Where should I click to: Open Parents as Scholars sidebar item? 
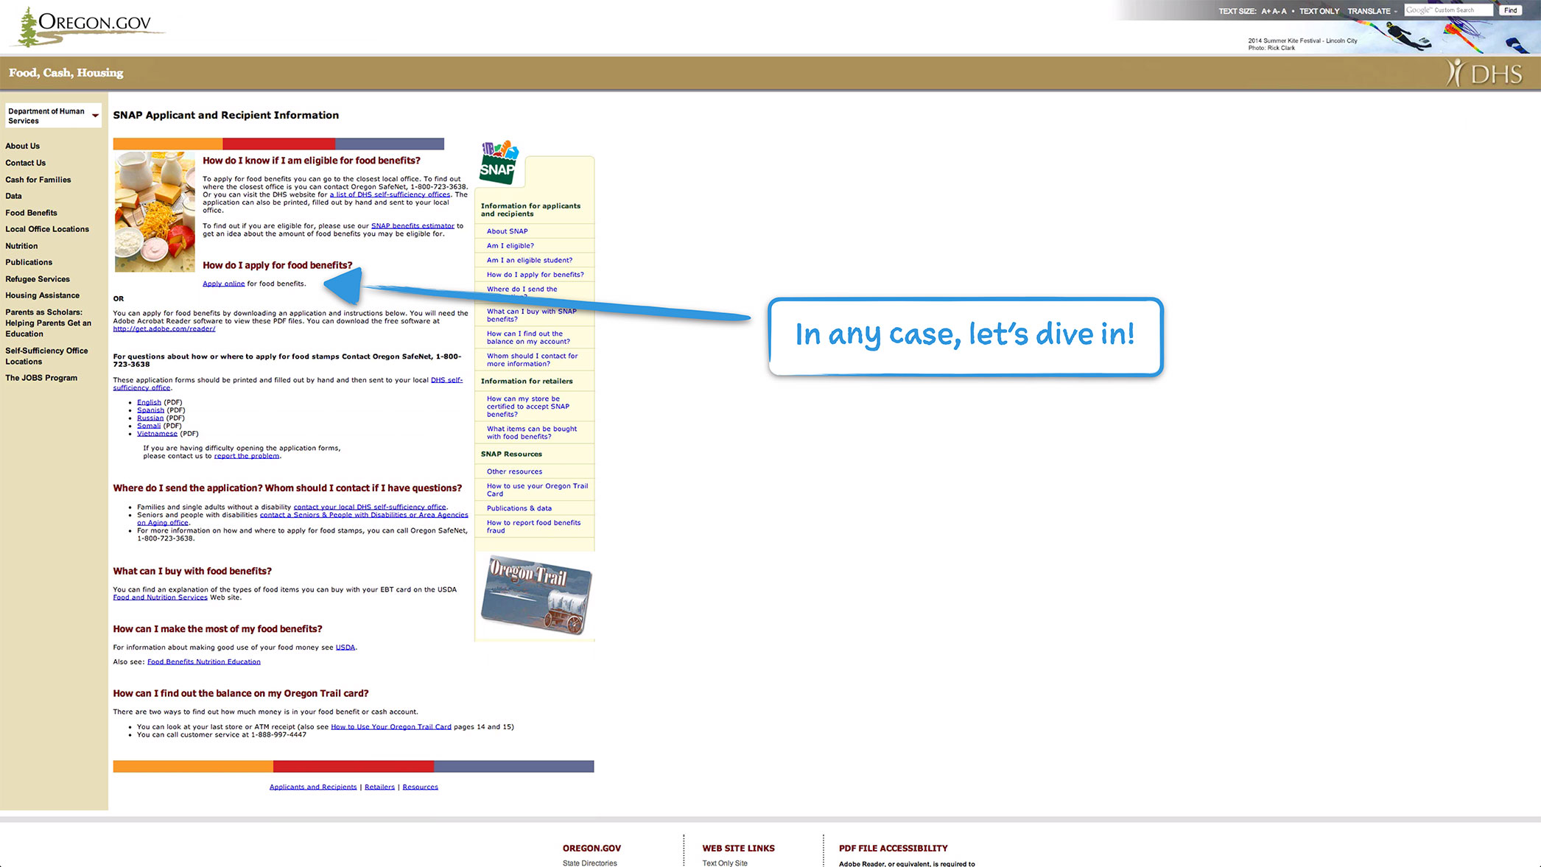pos(49,323)
